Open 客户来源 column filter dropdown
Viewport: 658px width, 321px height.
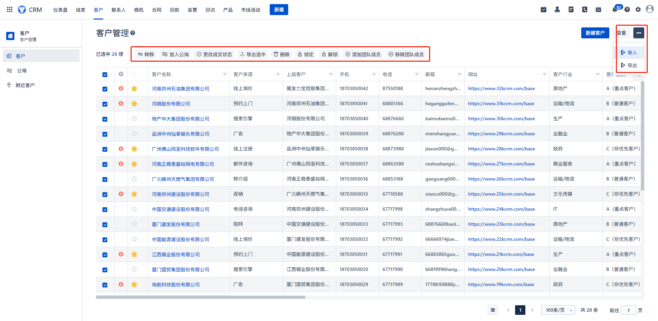click(278, 74)
